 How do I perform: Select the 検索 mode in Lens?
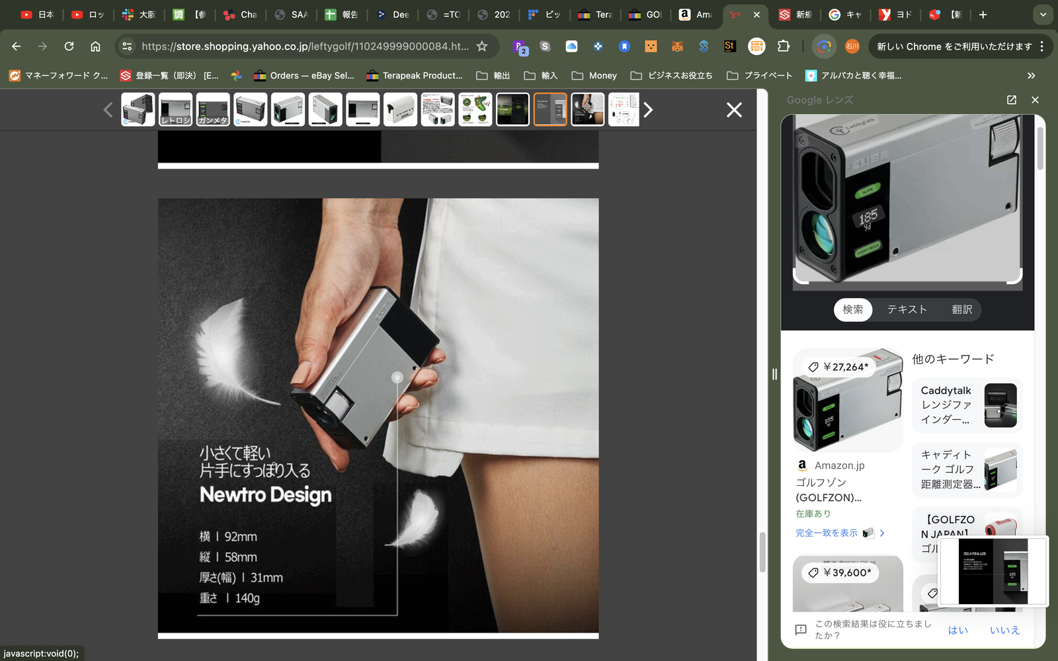[x=852, y=309]
